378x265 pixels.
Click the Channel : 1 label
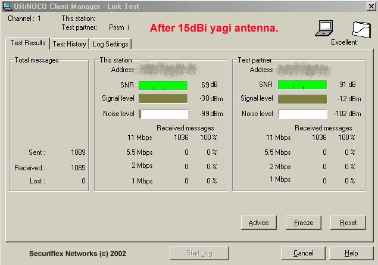pyautogui.click(x=24, y=18)
